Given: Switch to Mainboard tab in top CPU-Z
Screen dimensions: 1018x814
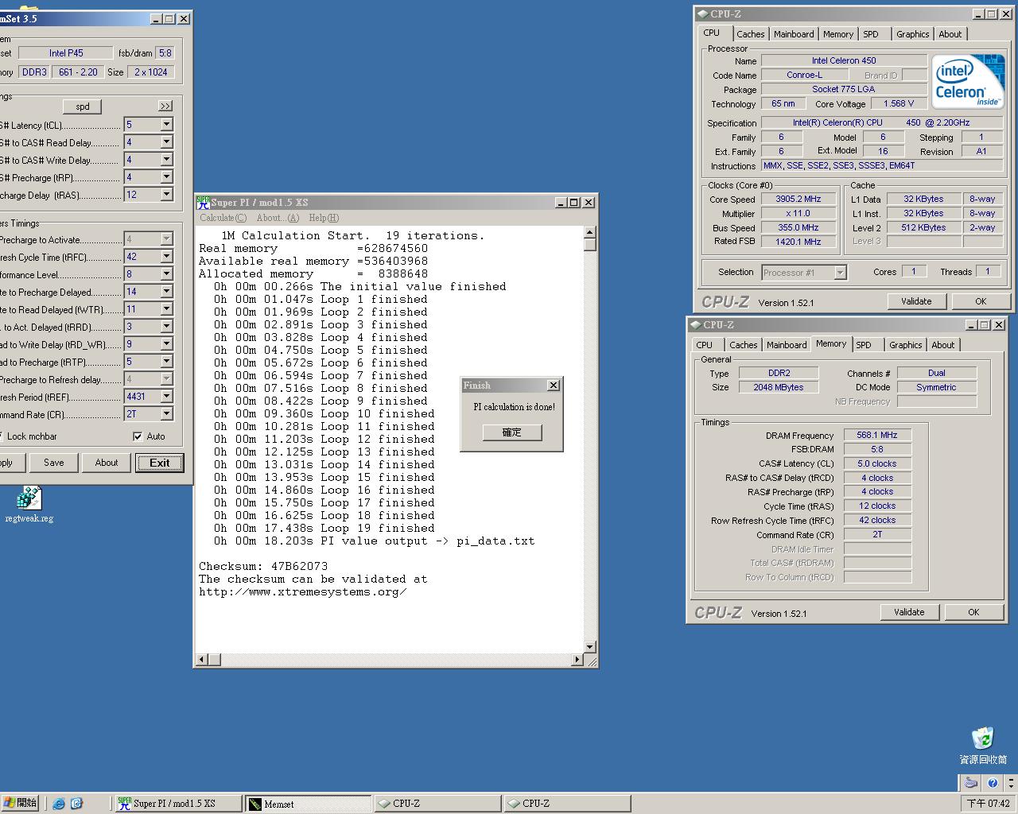Looking at the screenshot, I should [x=794, y=34].
